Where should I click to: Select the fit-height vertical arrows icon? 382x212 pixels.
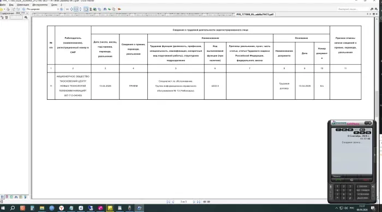coord(80,9)
